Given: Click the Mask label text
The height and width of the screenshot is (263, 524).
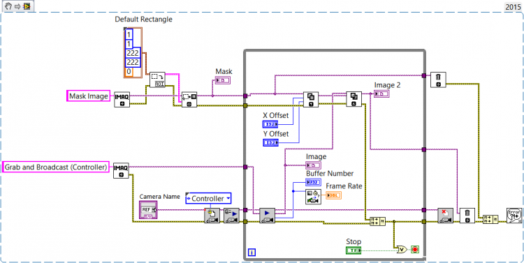Looking at the screenshot, I should [x=224, y=71].
